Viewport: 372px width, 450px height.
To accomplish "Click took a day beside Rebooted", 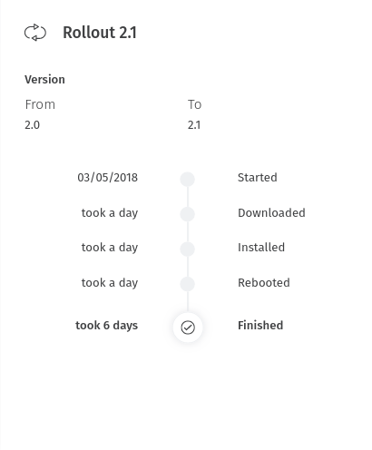I will pos(110,283).
